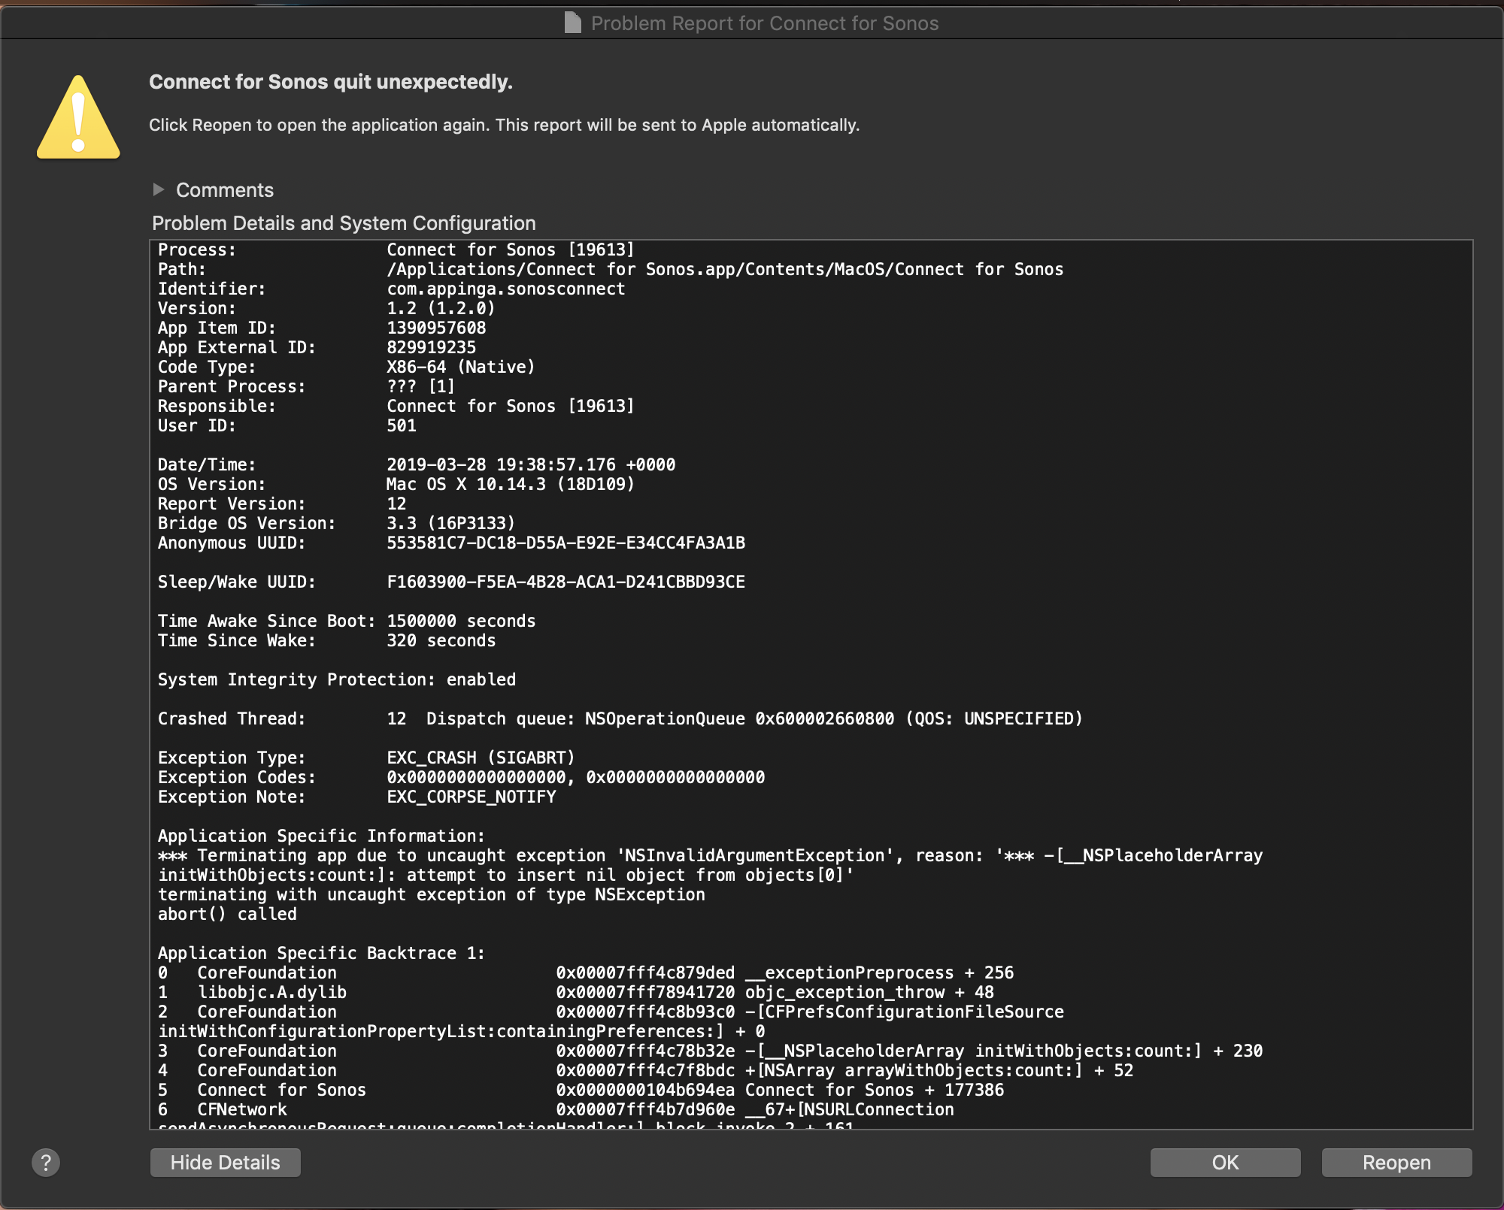Click the Comments label
This screenshot has width=1504, height=1210.
click(x=225, y=190)
